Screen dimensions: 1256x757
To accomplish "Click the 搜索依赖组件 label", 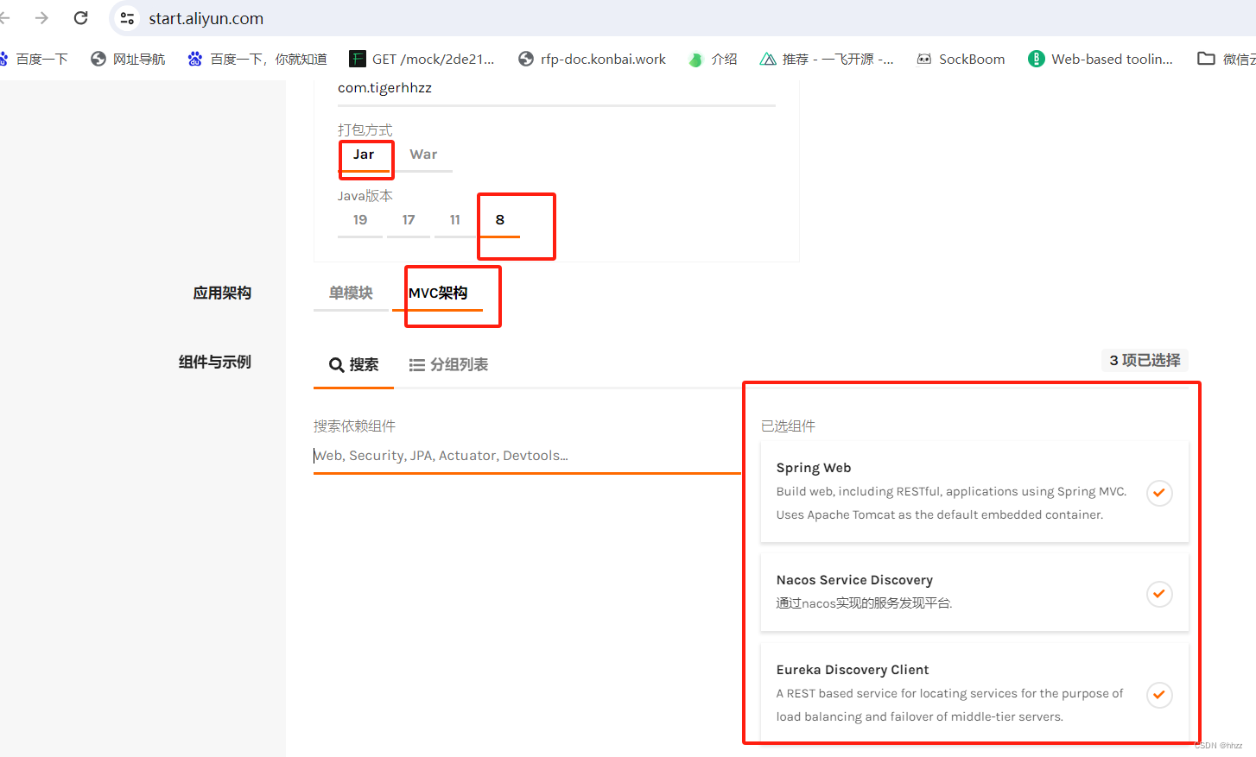I will point(354,426).
